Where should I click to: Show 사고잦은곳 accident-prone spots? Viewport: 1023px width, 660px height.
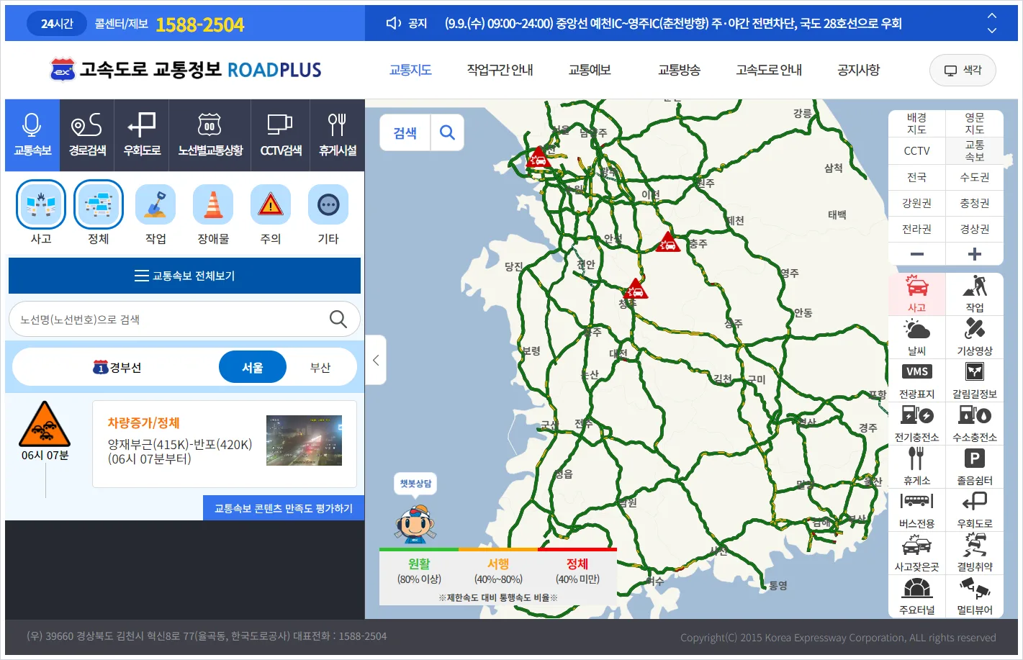click(916, 553)
